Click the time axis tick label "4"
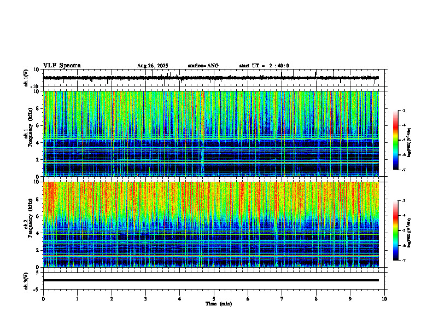 180,299
